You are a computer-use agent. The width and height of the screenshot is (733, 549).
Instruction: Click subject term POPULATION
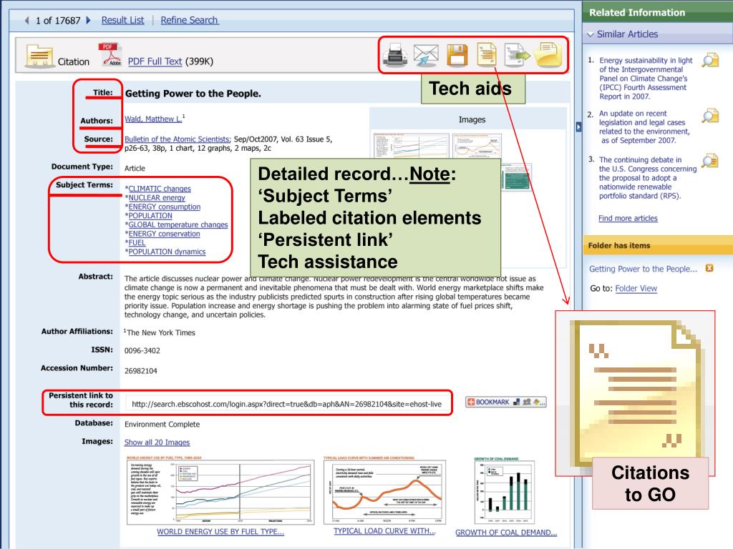tap(150, 216)
